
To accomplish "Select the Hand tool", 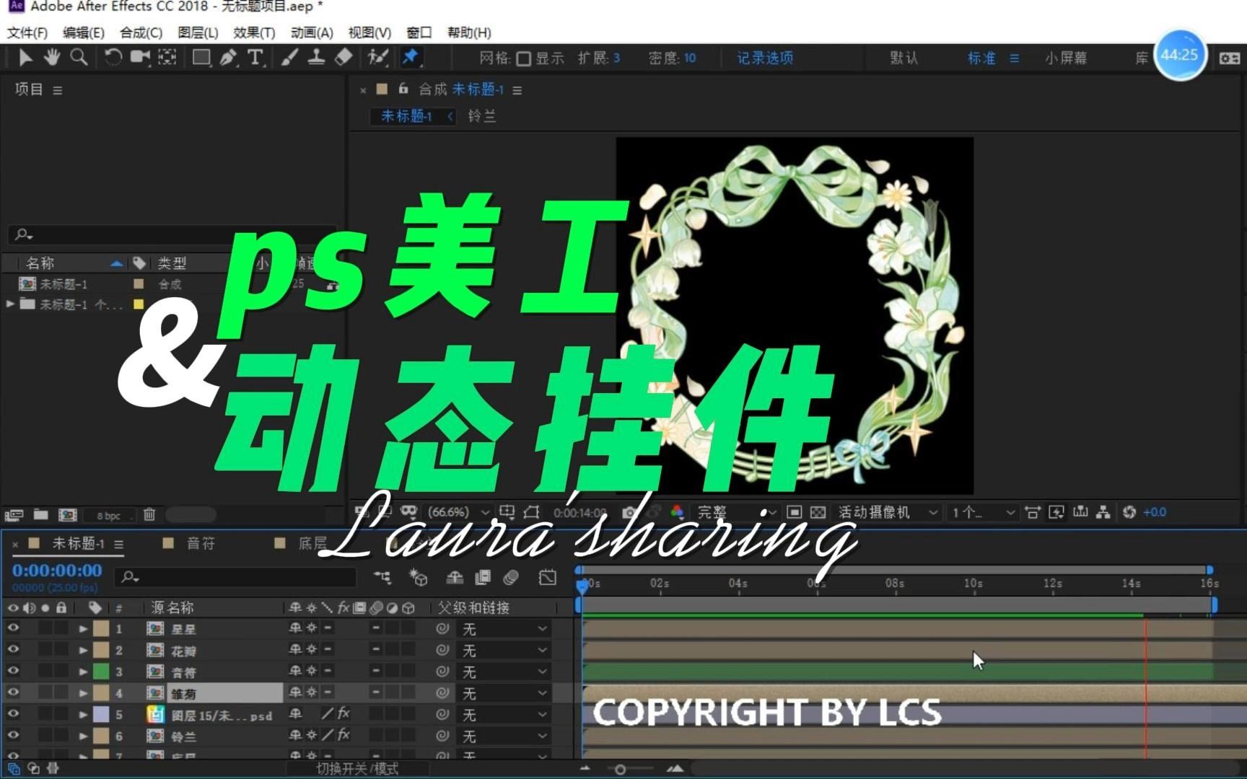I will (x=52, y=58).
